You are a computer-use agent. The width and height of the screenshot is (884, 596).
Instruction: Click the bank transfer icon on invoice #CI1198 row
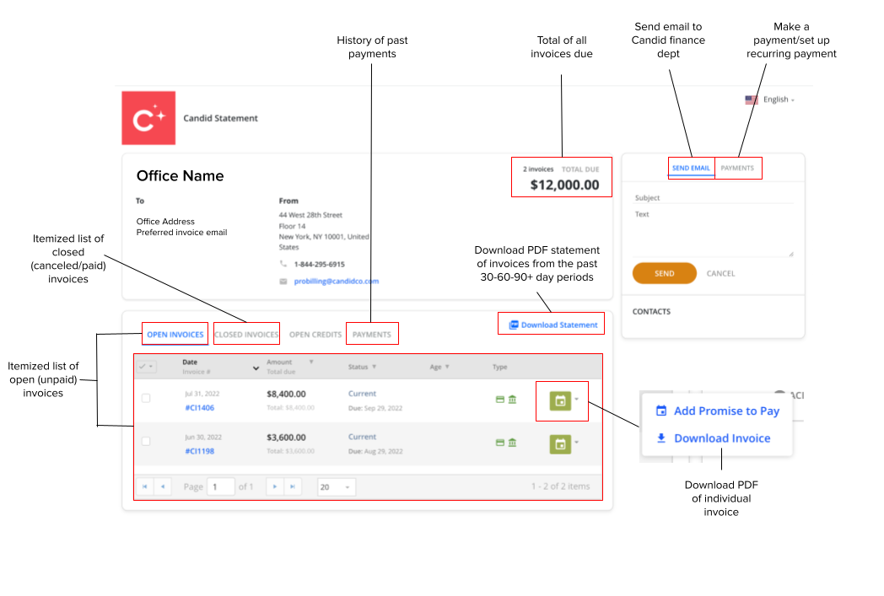[x=511, y=442]
